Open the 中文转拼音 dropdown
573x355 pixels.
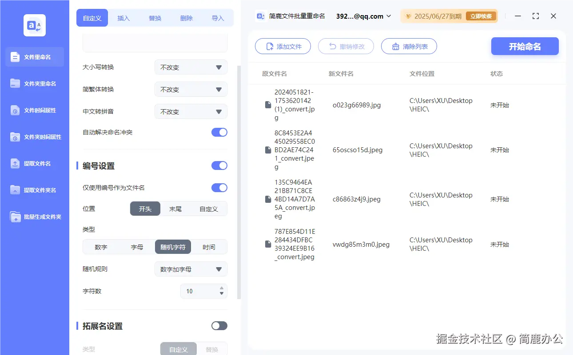pos(191,111)
